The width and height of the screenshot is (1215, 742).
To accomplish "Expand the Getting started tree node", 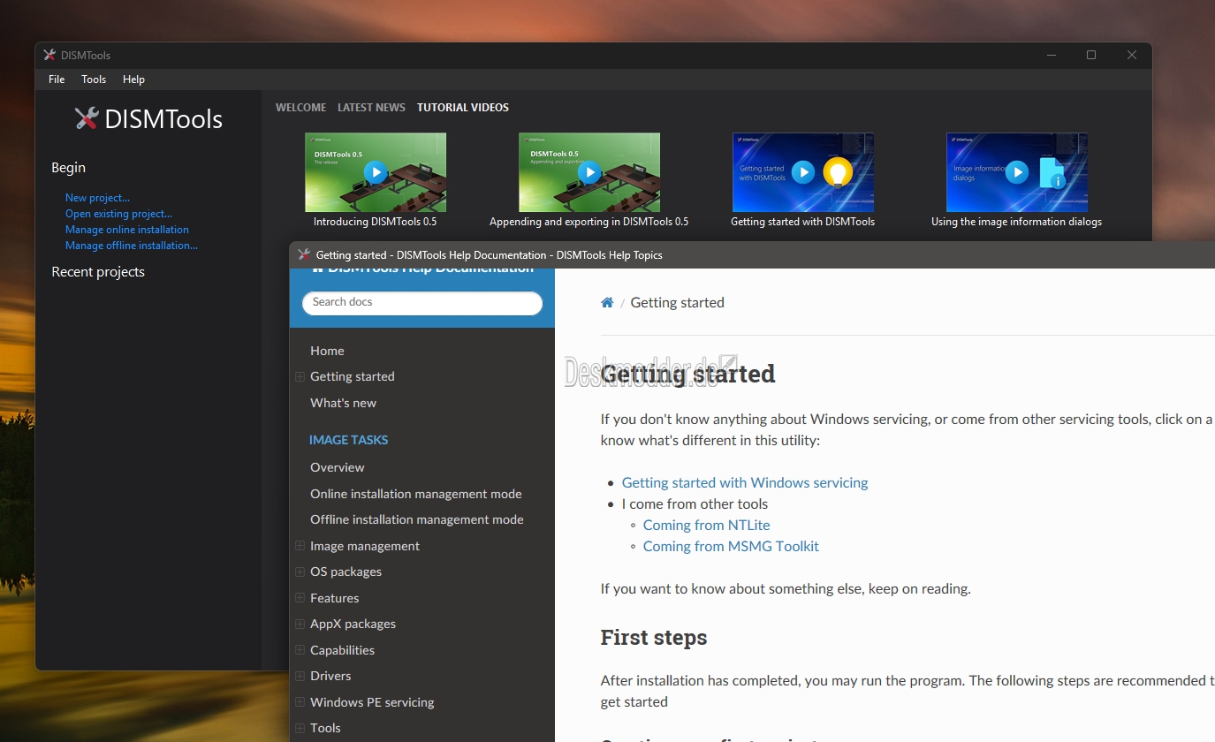I will tap(300, 376).
